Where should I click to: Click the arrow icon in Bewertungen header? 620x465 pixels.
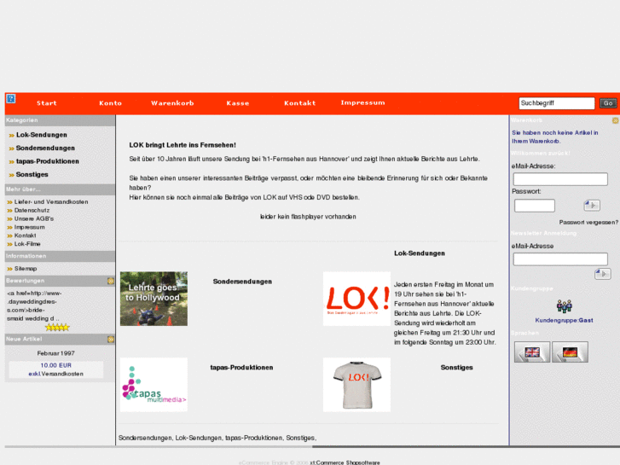click(111, 281)
